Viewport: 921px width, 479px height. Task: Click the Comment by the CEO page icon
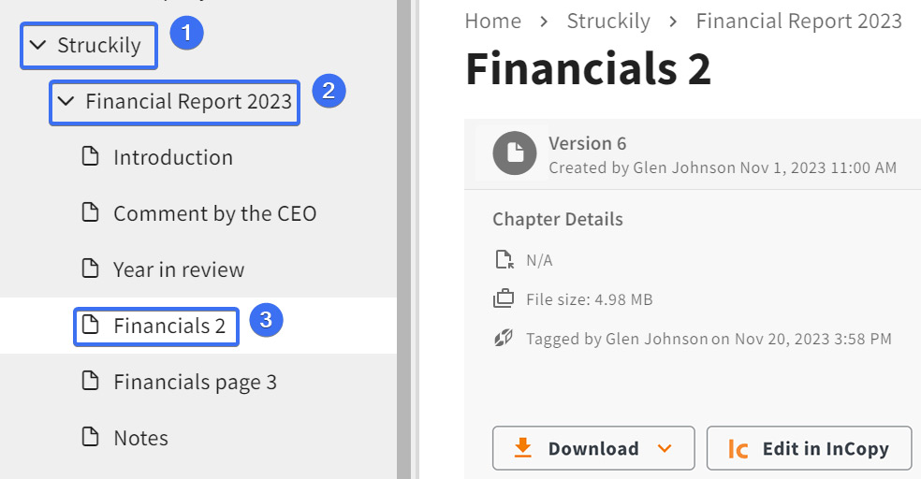click(x=90, y=212)
